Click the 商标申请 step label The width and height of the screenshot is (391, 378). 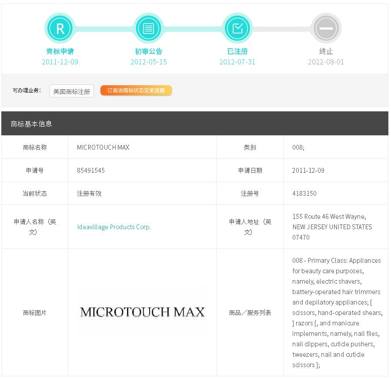coord(60,51)
